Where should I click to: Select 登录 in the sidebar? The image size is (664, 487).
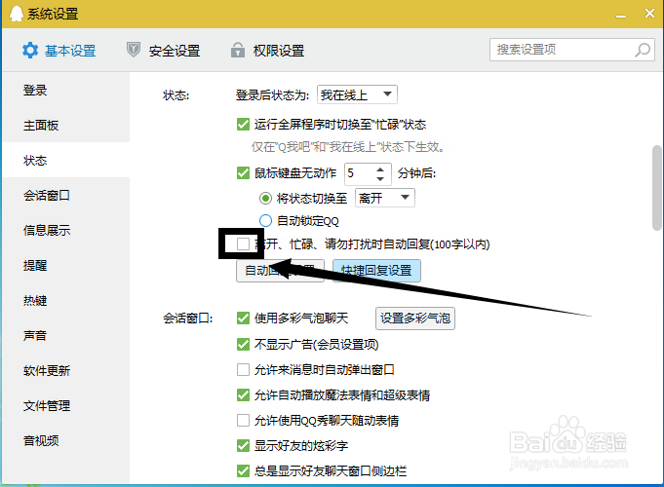click(65, 90)
